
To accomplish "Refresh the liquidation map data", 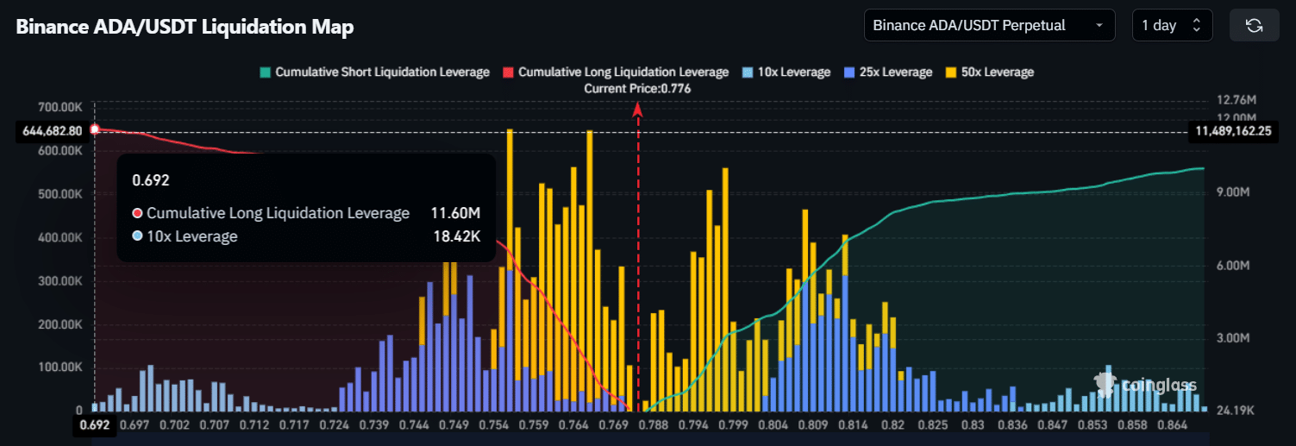I will 1255,26.
